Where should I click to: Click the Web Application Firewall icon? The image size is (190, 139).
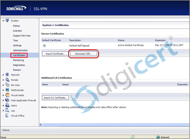click(7, 100)
